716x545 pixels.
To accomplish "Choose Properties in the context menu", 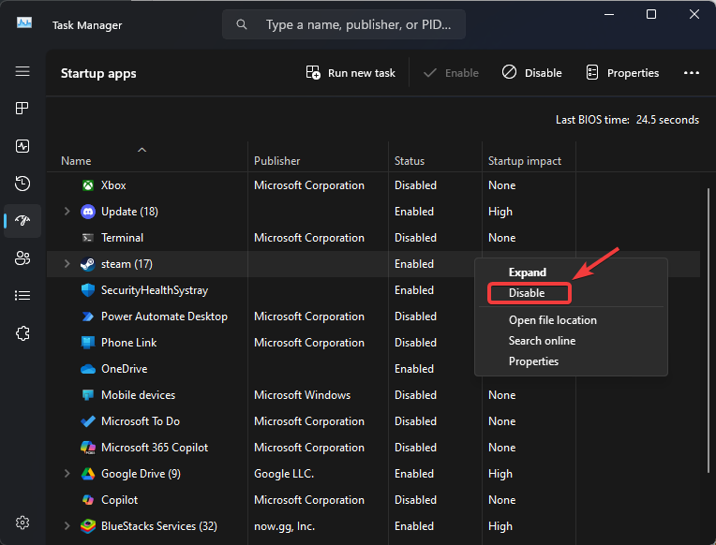I will (533, 361).
